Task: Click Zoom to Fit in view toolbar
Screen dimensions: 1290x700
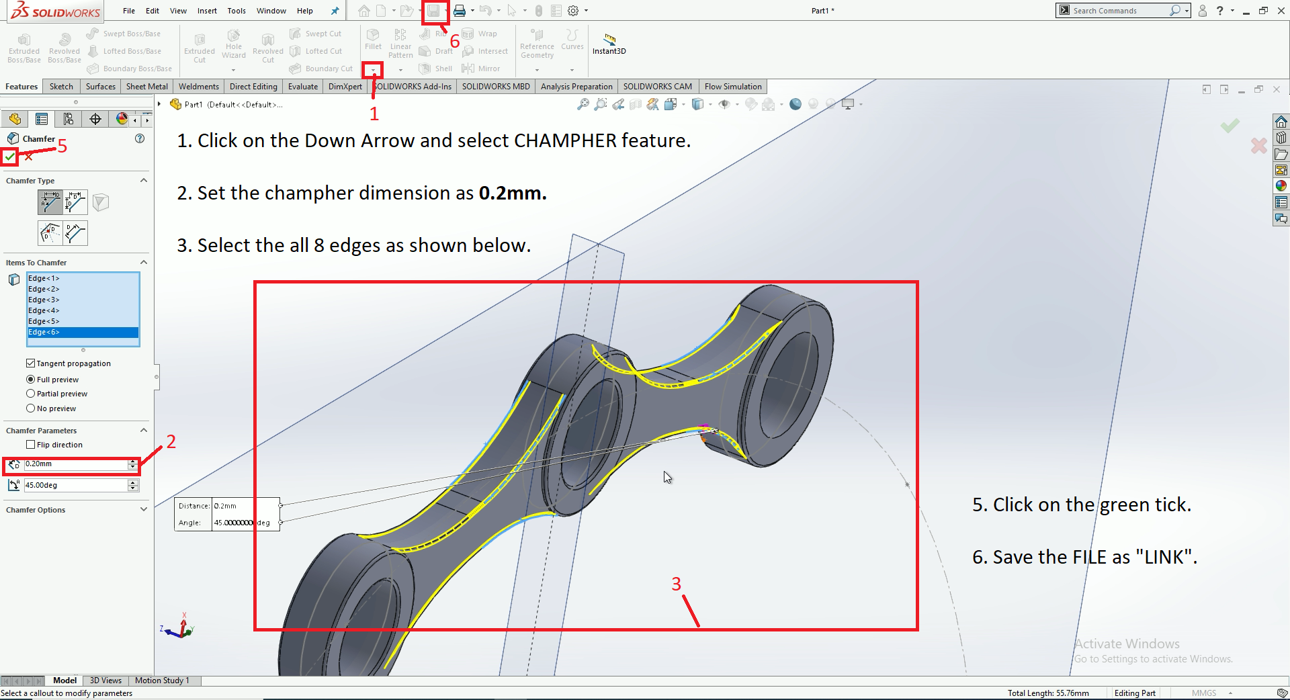Action: point(583,104)
